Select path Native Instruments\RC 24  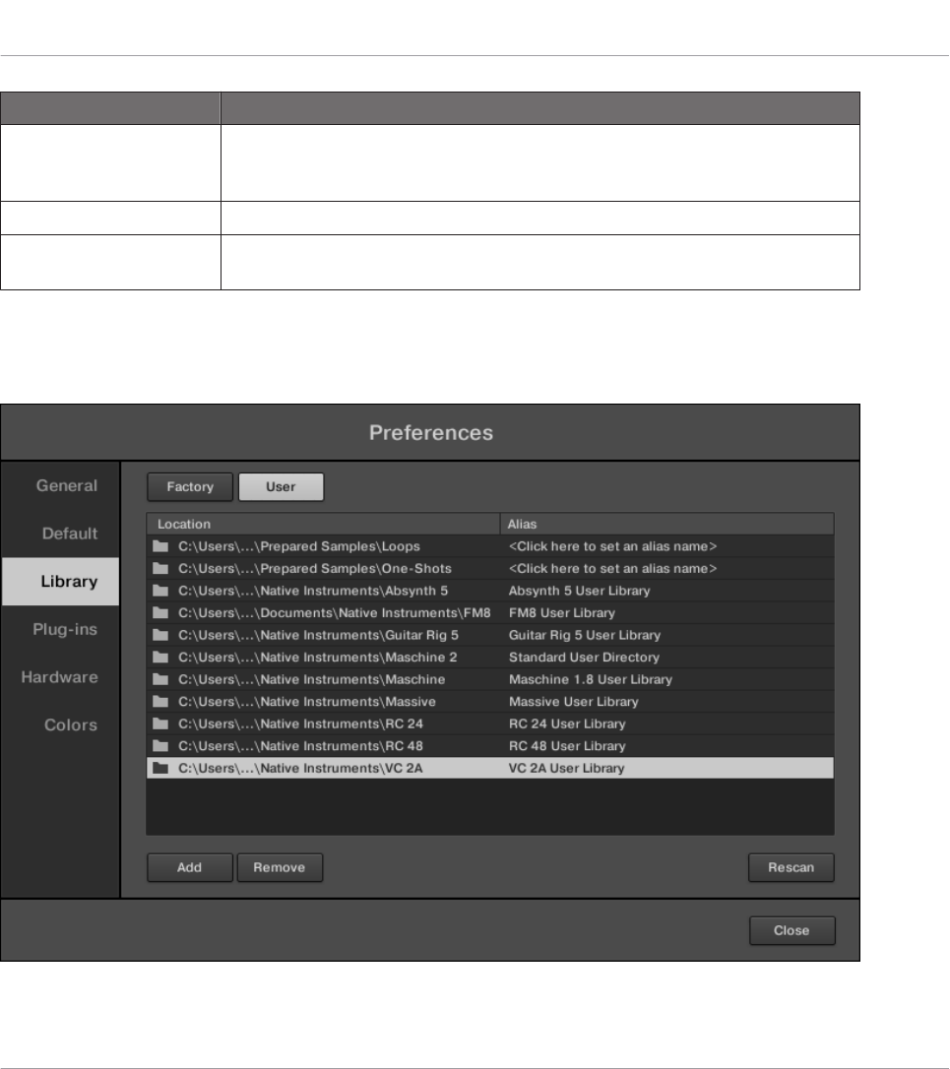click(x=300, y=723)
